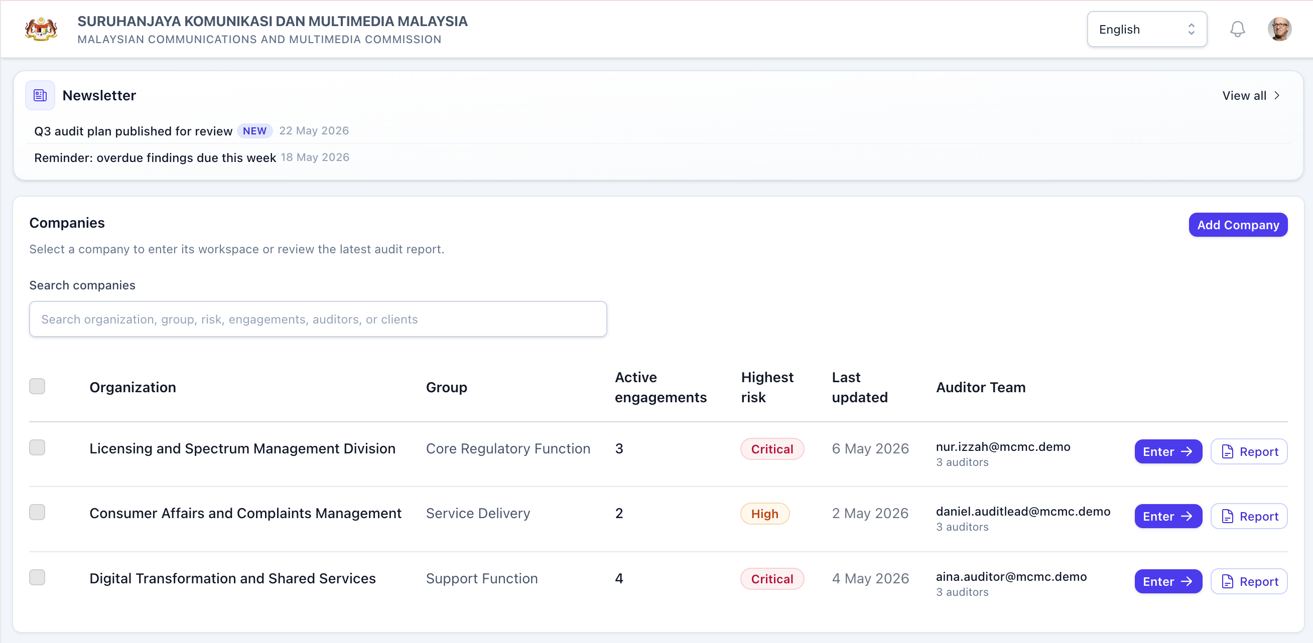
Task: Toggle the select-all companies checkbox
Action: tap(37, 386)
